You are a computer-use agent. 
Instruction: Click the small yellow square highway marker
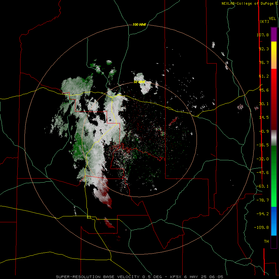89,217
